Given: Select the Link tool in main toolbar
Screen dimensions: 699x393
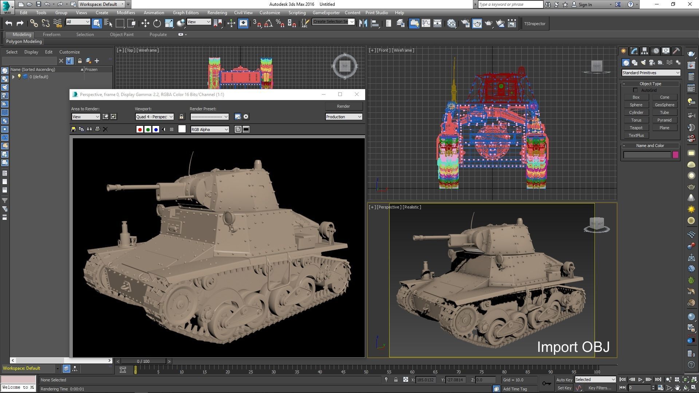Looking at the screenshot, I should (33, 23).
